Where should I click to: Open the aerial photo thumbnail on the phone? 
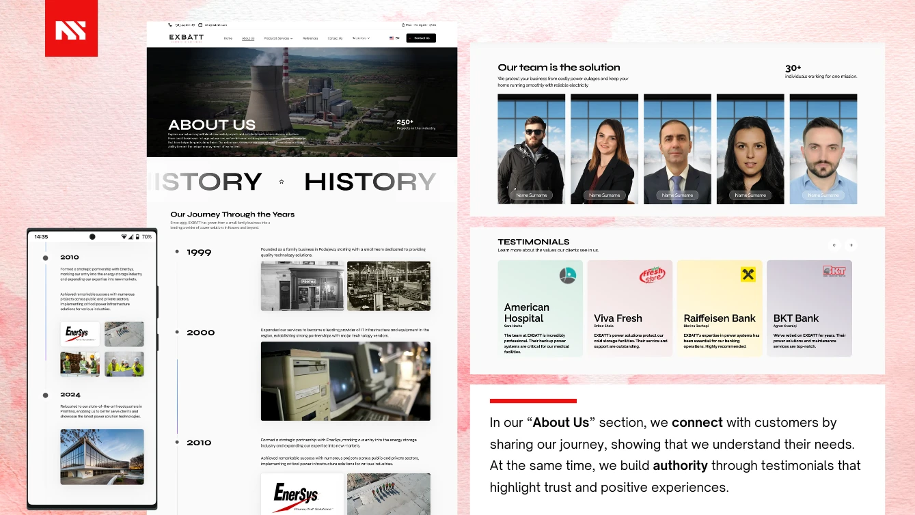pos(124,334)
